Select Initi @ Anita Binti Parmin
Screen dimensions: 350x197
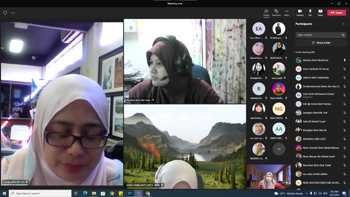coord(321,104)
